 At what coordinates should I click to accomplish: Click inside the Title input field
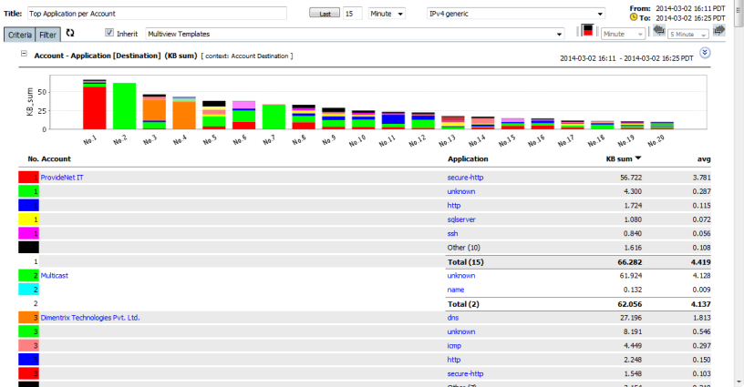157,14
